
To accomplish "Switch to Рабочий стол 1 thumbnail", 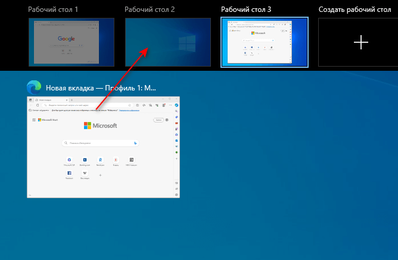I will 71,42.
